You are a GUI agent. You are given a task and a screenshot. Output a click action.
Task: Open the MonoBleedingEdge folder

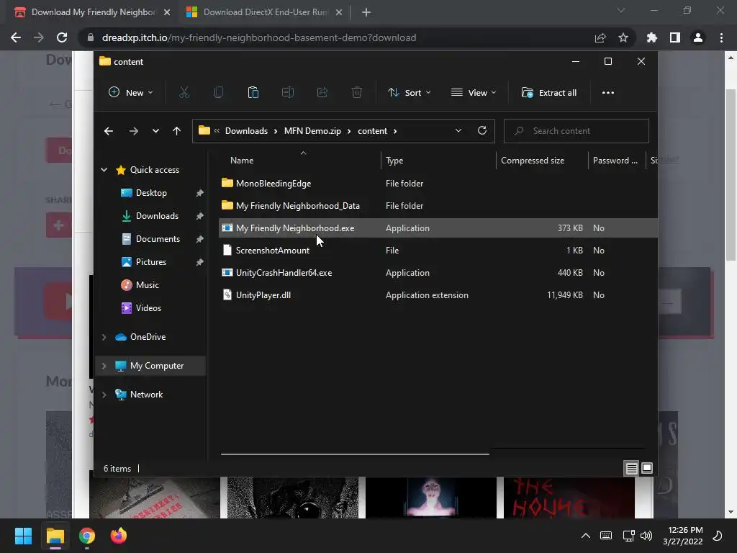[273, 184]
